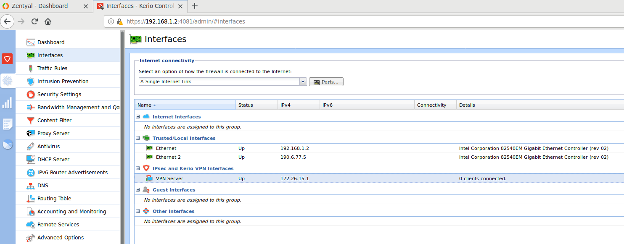
Task: Click the Accounting and Monitoring icon
Action: (x=30, y=211)
